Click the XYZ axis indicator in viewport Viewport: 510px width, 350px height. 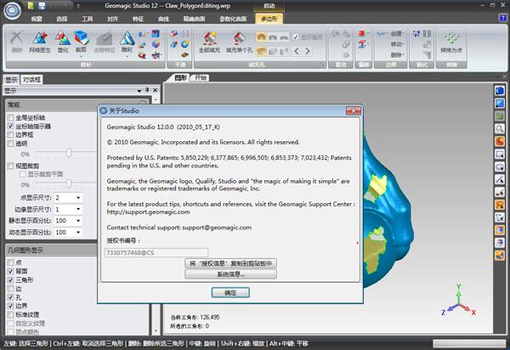click(459, 302)
